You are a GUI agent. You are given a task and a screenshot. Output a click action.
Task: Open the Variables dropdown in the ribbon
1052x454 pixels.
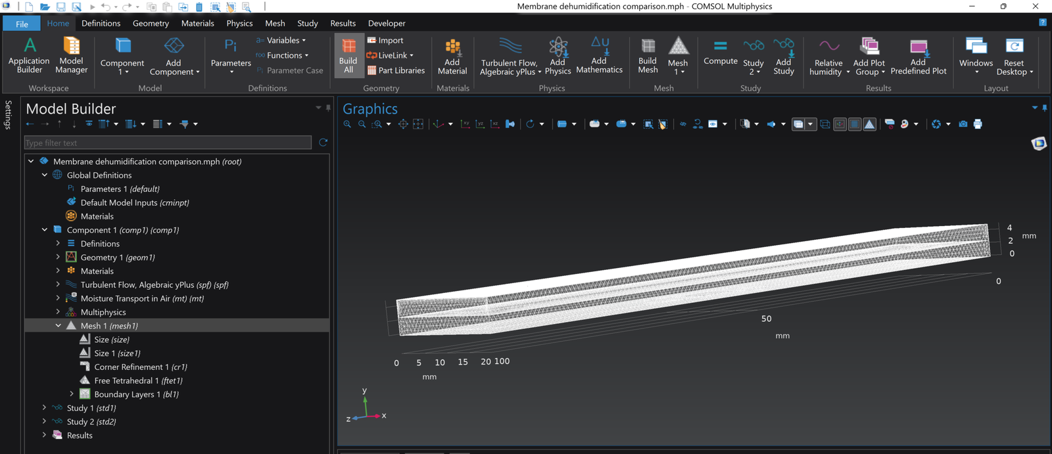pos(281,40)
